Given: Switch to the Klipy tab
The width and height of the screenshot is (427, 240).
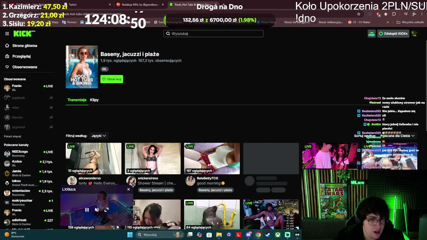Looking at the screenshot, I should [x=94, y=100].
